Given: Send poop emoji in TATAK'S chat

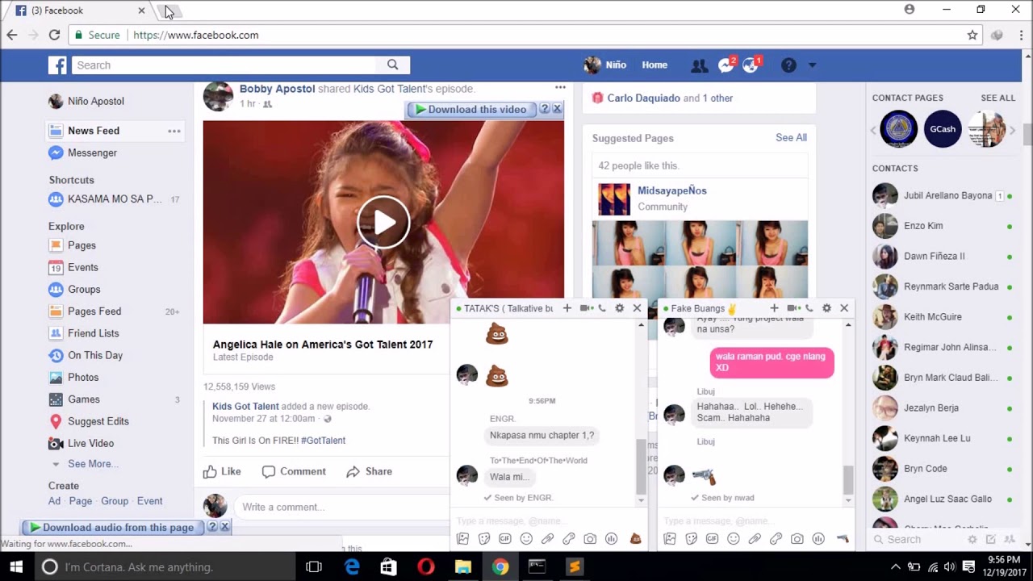Looking at the screenshot, I should [x=635, y=538].
